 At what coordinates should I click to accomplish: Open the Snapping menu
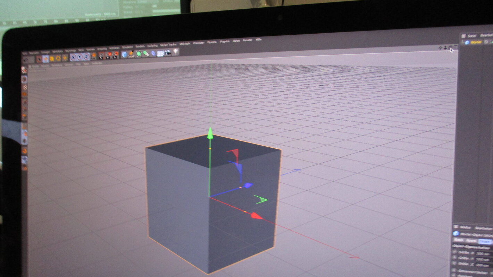[102, 49]
